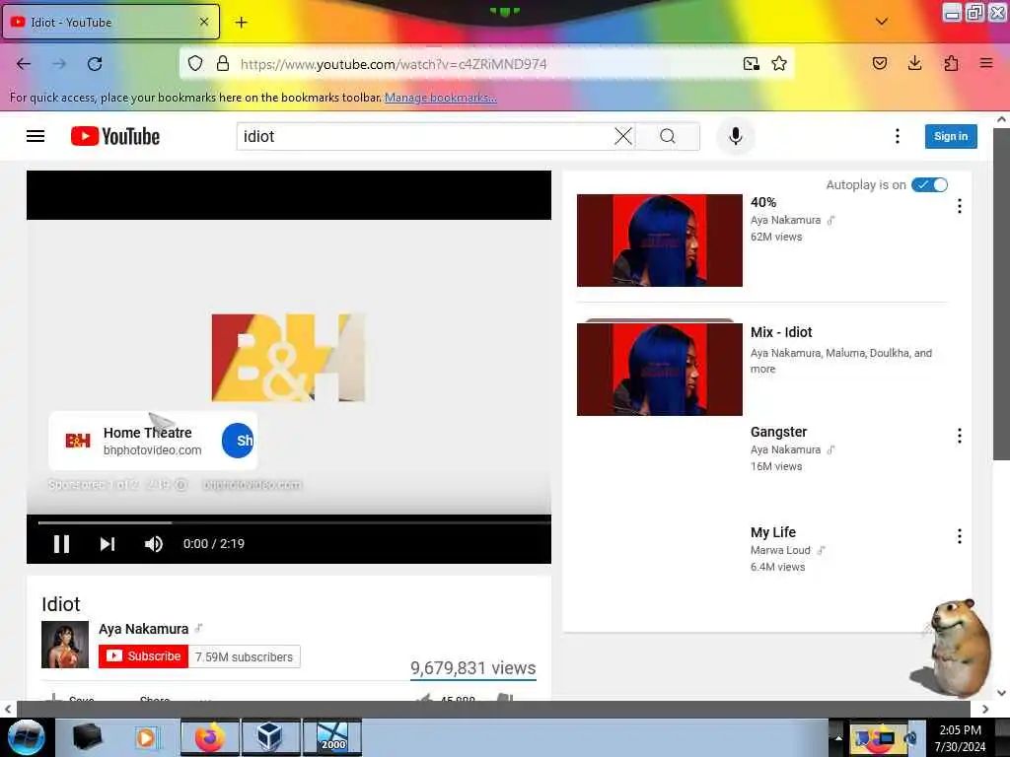Pause the video with the pause button
The image size is (1010, 757).
[x=62, y=544]
